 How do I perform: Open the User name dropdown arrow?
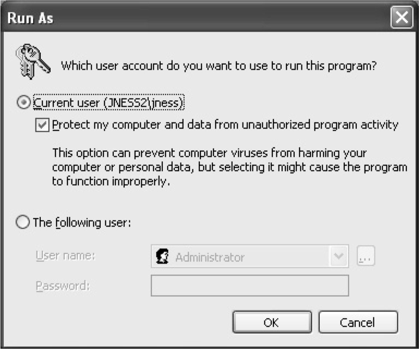(x=339, y=256)
